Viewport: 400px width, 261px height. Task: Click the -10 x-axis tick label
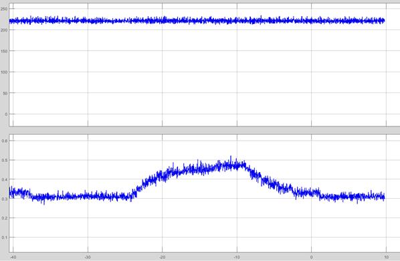click(x=237, y=257)
